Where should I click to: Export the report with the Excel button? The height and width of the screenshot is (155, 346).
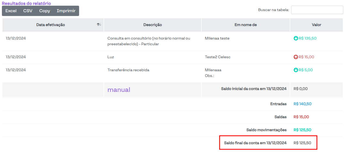coord(11,11)
